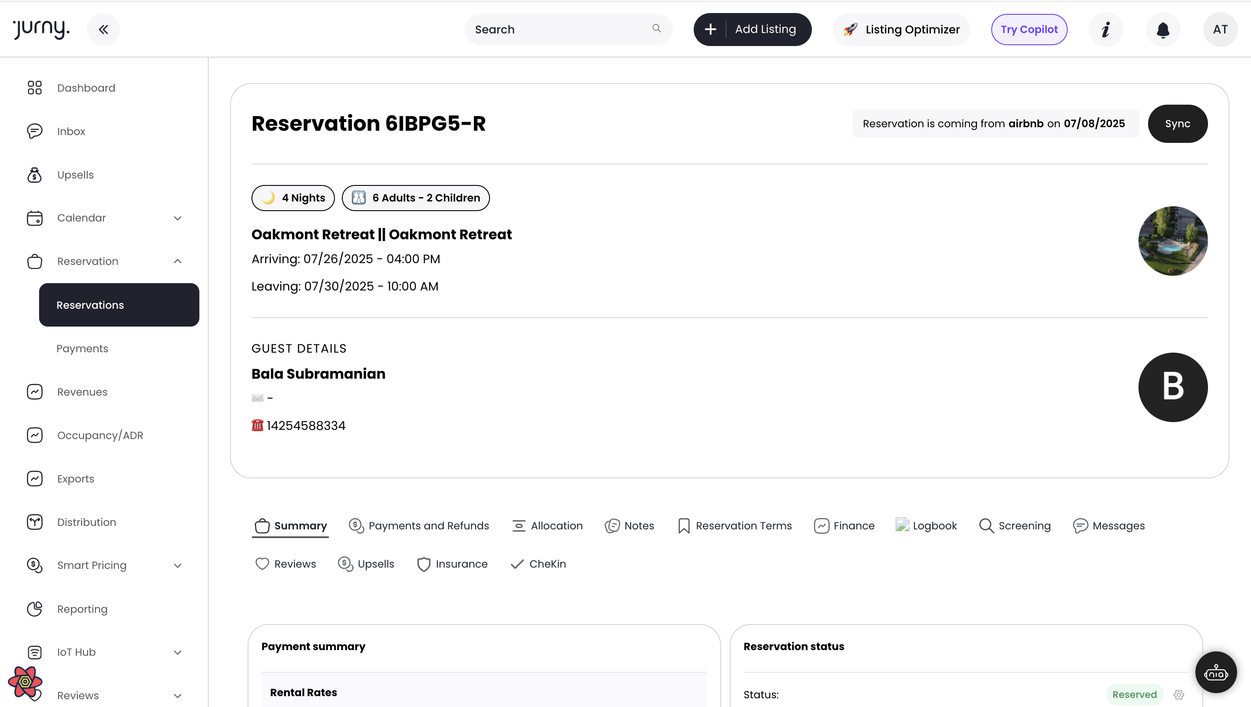Click the guest email envelope icon
Screen dimensions: 1251x707
258,398
